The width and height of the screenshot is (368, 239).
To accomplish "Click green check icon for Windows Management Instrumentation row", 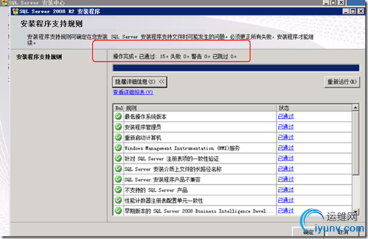I will [x=118, y=148].
